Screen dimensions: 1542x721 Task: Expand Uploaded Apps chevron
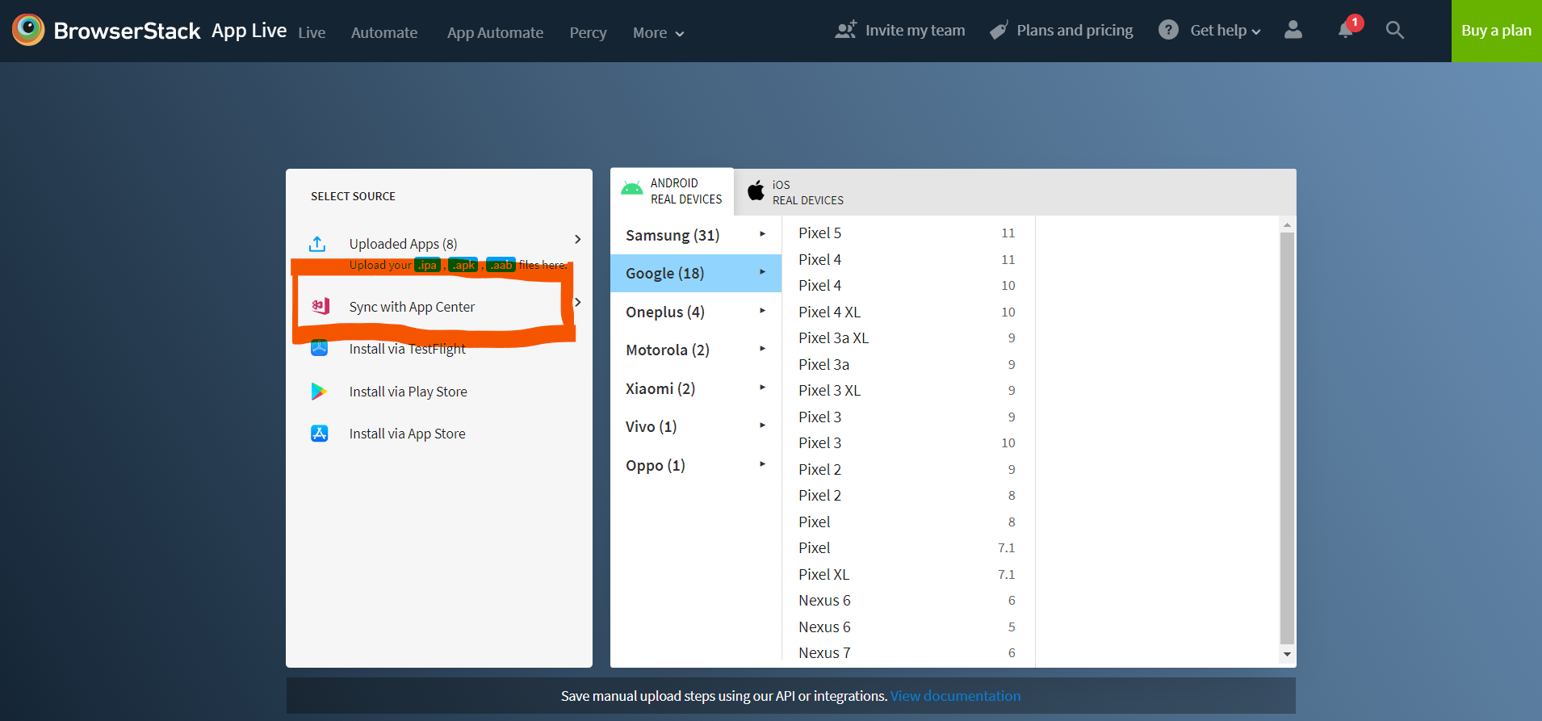point(577,239)
